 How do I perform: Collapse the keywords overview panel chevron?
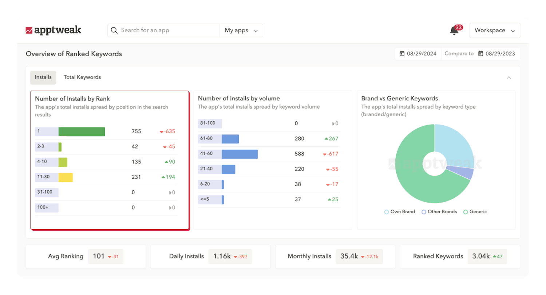coord(509,77)
